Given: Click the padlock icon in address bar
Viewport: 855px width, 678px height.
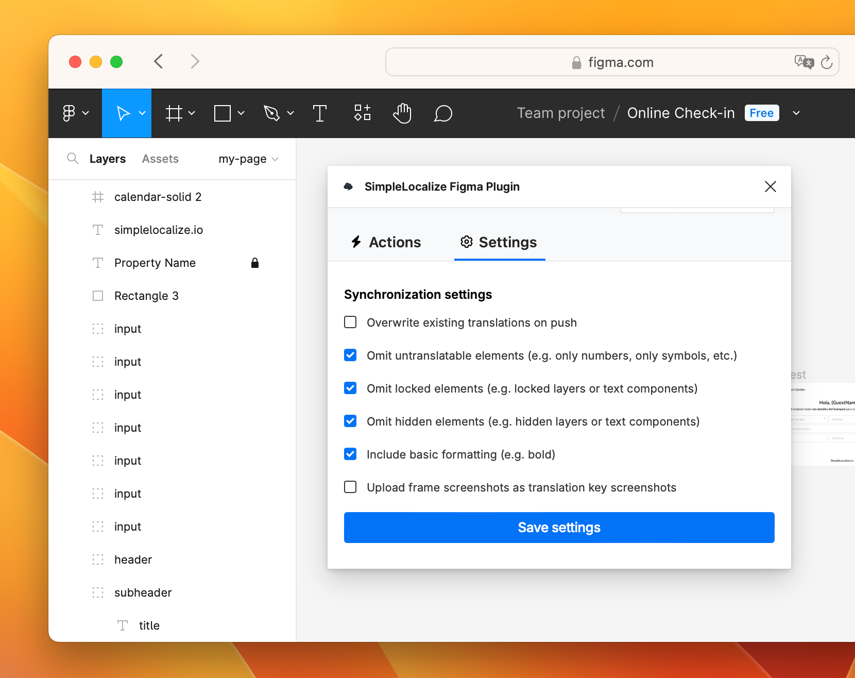Looking at the screenshot, I should [577, 62].
